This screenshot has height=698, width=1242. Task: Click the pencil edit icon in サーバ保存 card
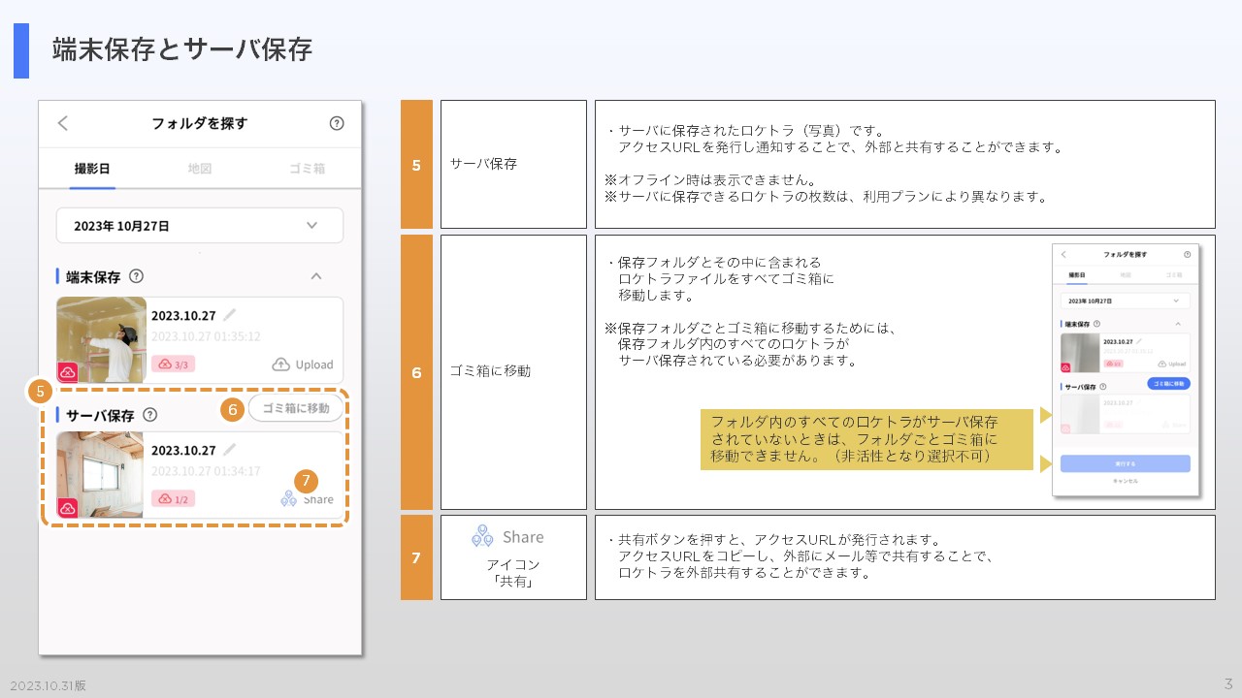[229, 450]
